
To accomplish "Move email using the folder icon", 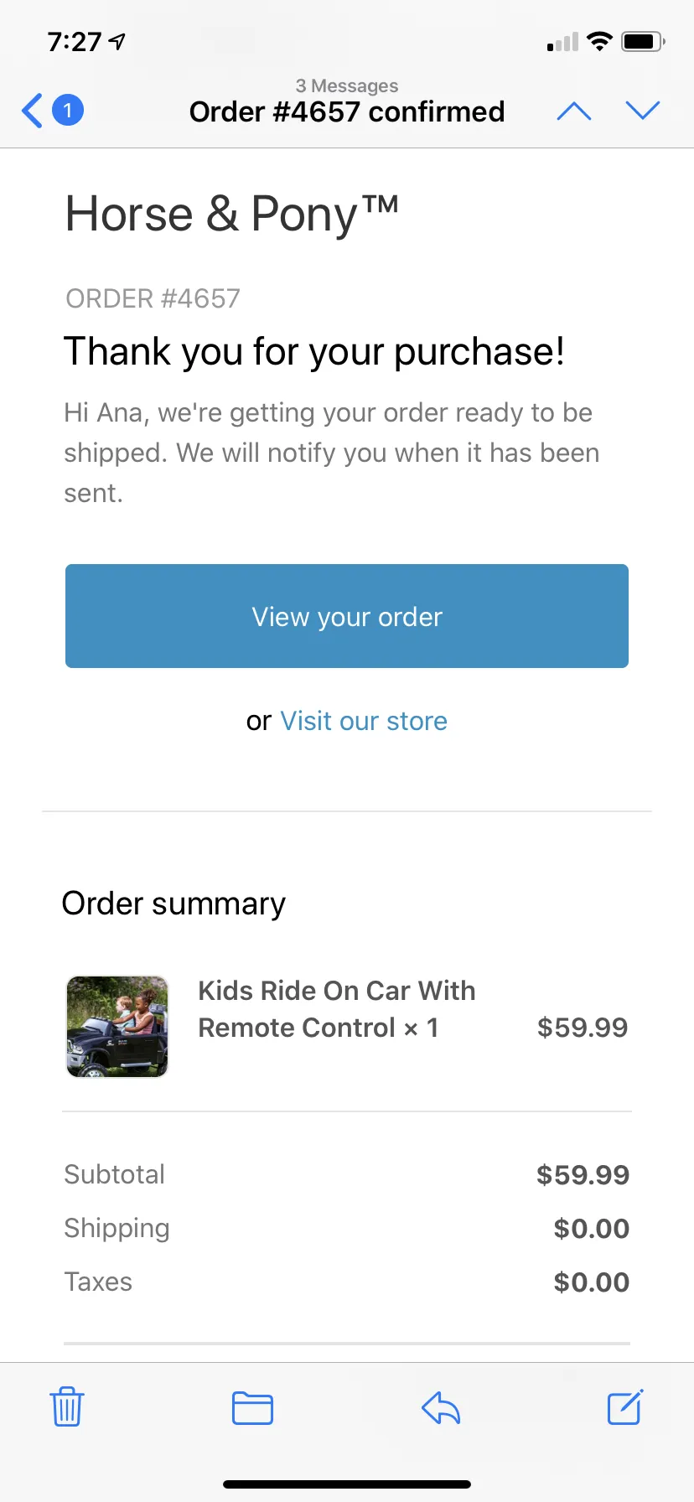I will tap(252, 1408).
